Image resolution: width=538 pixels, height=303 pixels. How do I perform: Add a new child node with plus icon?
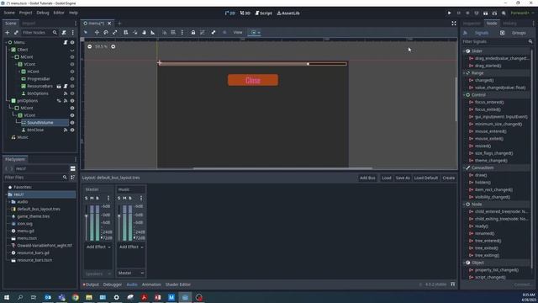pyautogui.click(x=8, y=33)
